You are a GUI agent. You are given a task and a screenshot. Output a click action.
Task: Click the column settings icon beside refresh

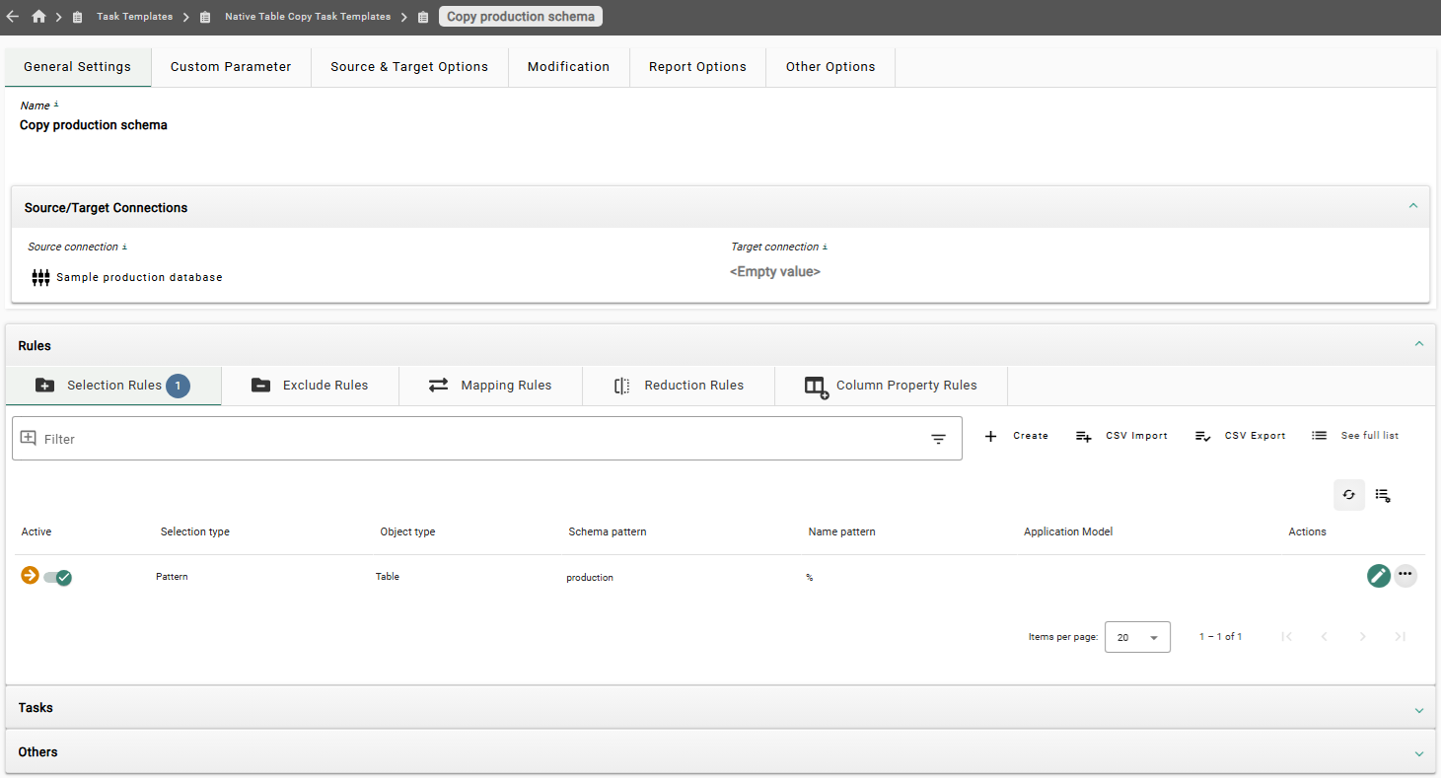1383,494
